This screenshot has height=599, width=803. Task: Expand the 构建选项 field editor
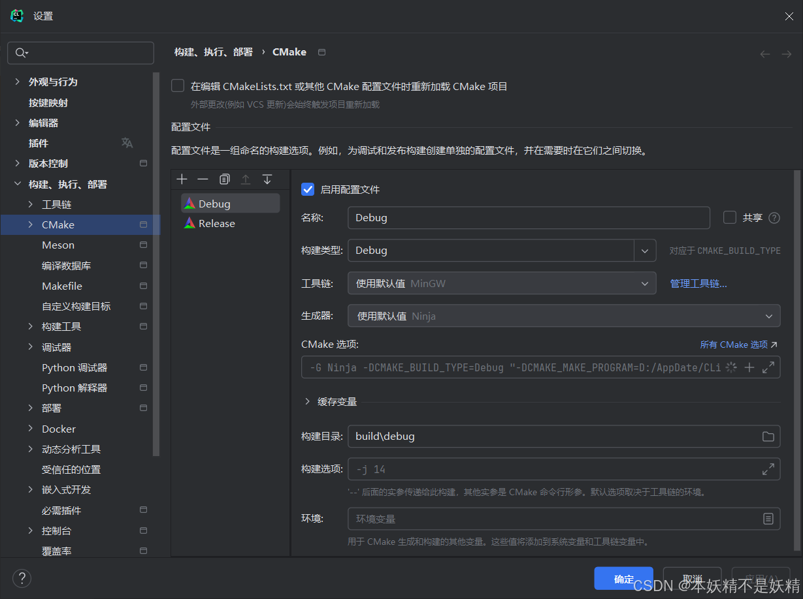(x=768, y=469)
